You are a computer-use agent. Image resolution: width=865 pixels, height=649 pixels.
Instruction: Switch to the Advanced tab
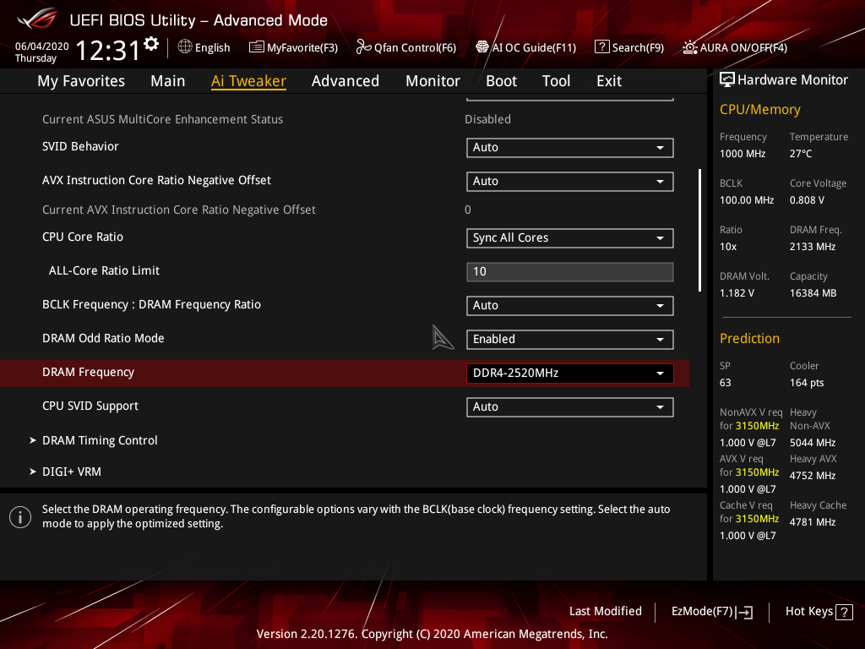[x=345, y=80]
